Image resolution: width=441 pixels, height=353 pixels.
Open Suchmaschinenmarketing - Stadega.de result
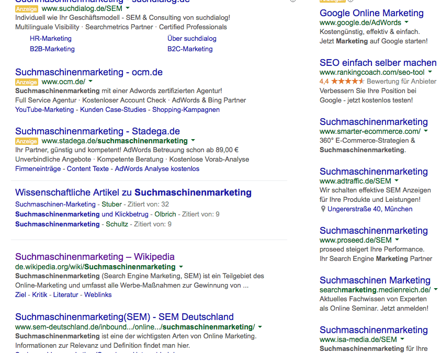[x=98, y=131]
